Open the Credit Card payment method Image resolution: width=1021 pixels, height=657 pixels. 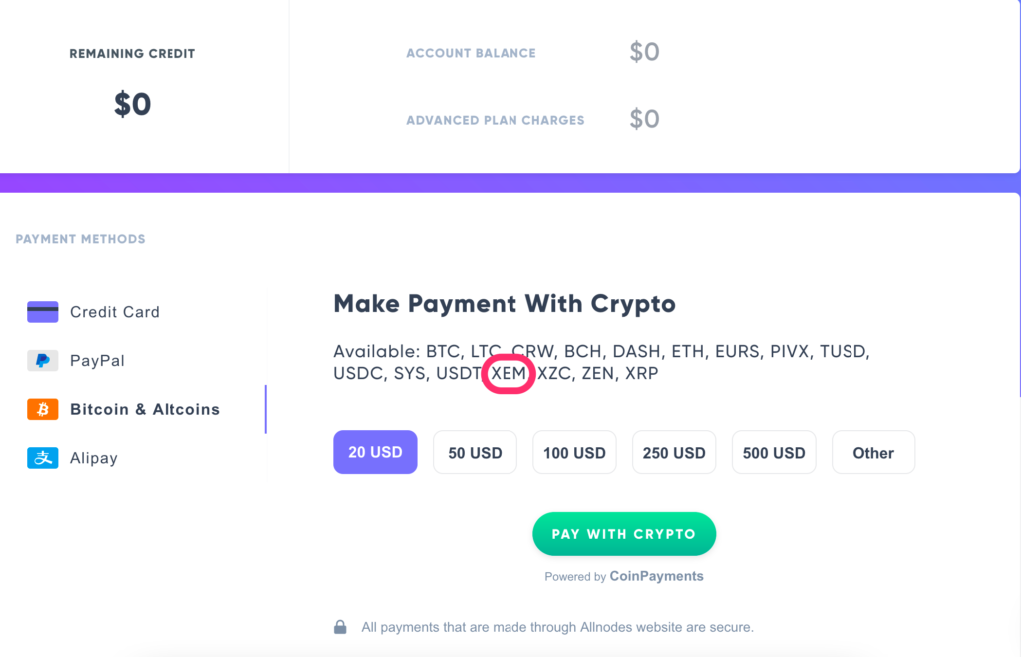coord(114,312)
